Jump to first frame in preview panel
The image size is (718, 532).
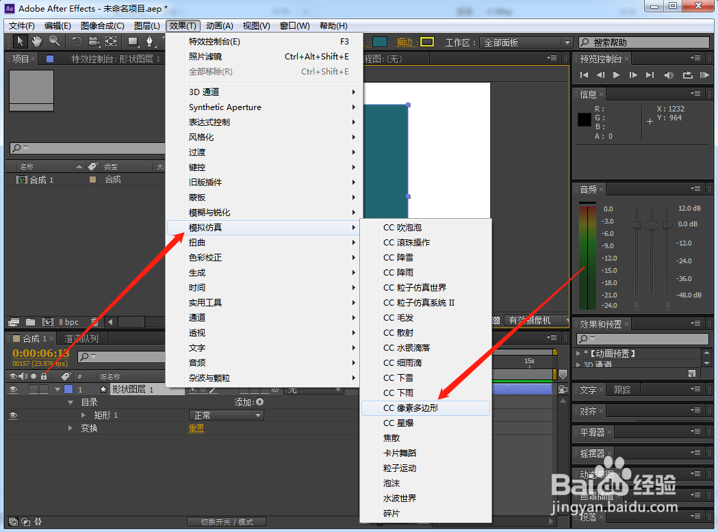click(584, 75)
